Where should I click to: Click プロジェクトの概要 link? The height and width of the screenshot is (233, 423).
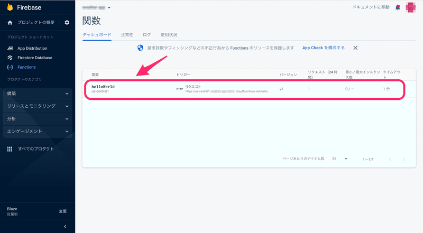coord(36,22)
